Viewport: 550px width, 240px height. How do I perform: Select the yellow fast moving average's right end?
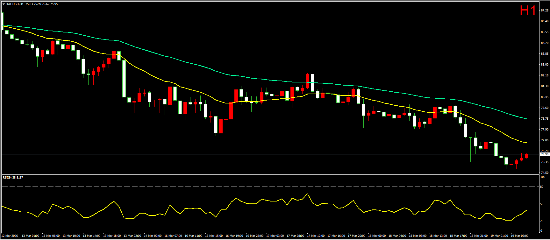tap(526, 142)
